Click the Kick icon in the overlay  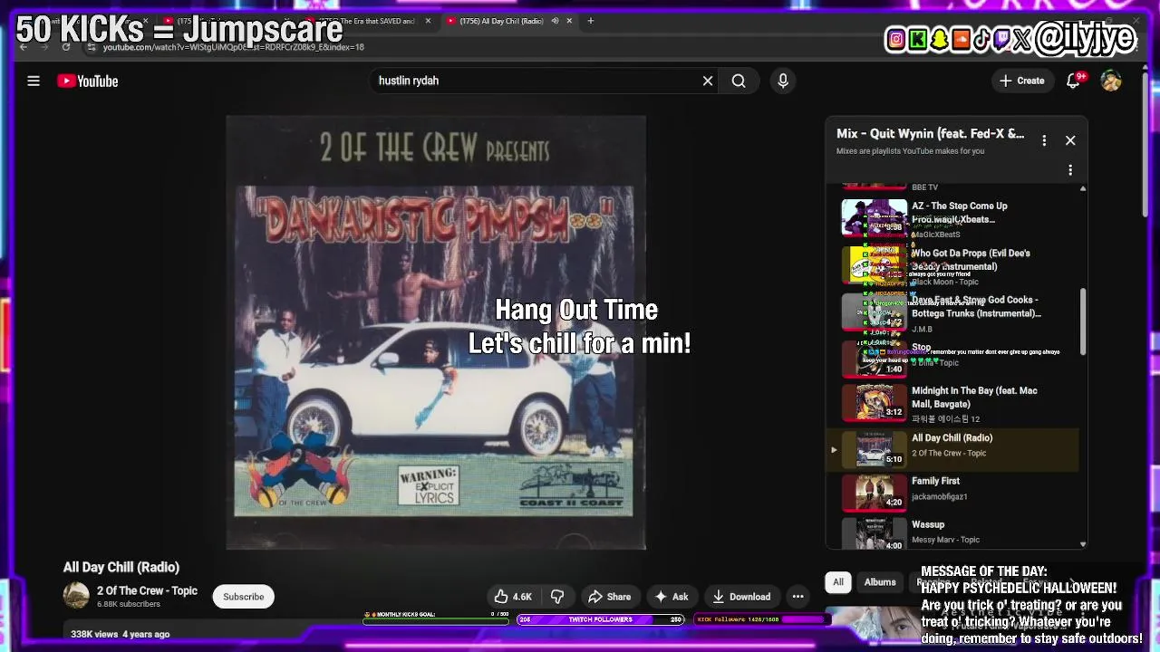(x=917, y=39)
